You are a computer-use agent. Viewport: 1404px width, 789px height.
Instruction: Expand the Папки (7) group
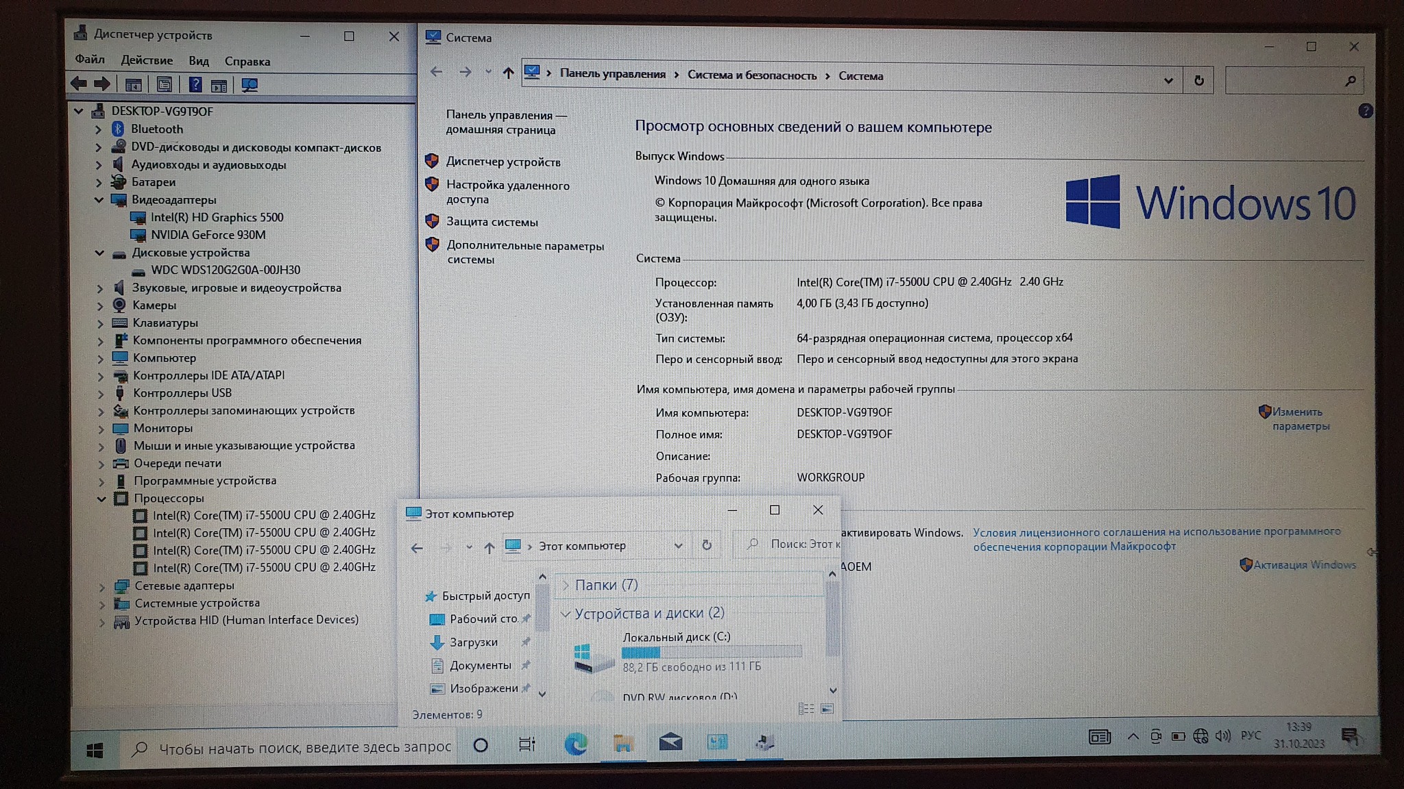[566, 585]
